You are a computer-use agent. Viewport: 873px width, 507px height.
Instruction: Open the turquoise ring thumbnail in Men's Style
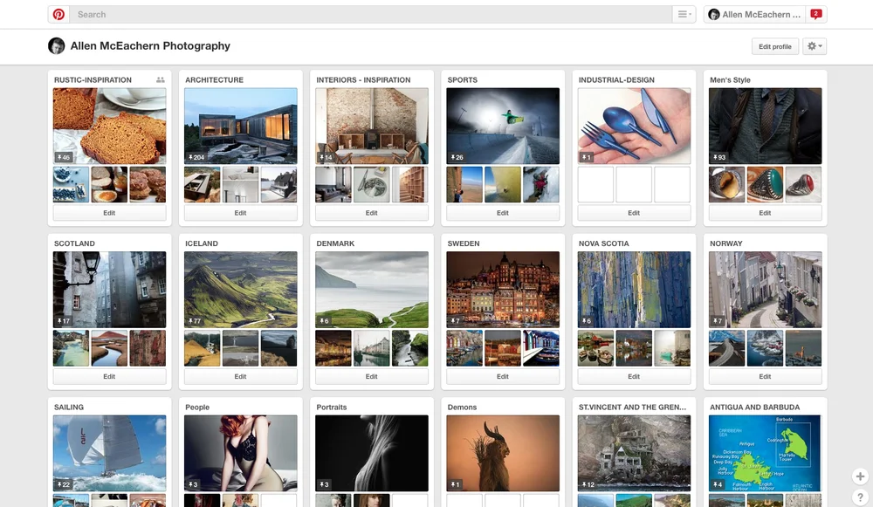[x=765, y=184]
